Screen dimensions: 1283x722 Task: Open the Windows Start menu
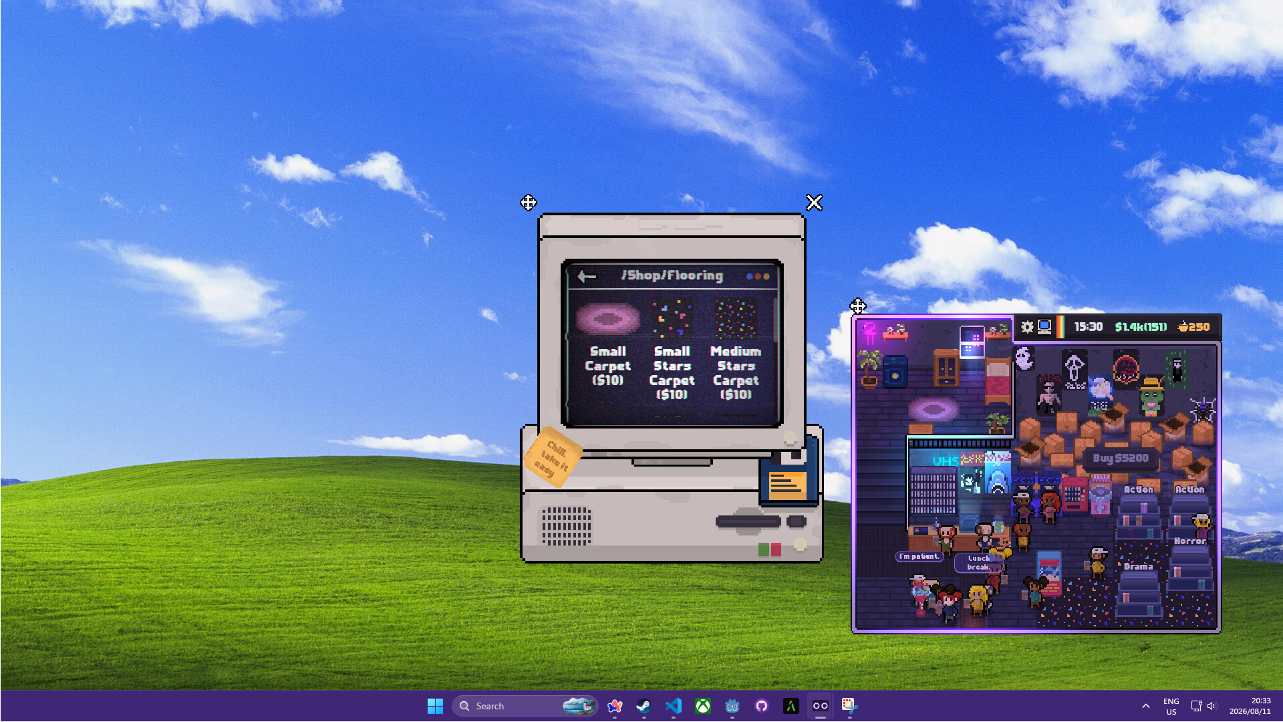[435, 706]
